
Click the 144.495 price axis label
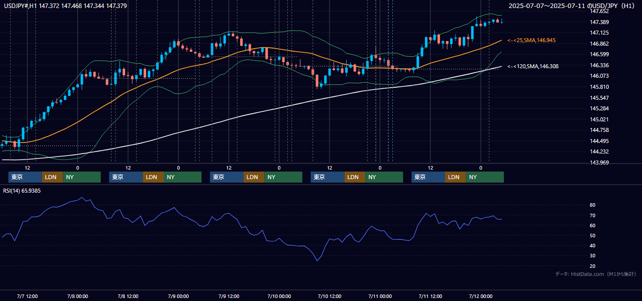point(600,141)
